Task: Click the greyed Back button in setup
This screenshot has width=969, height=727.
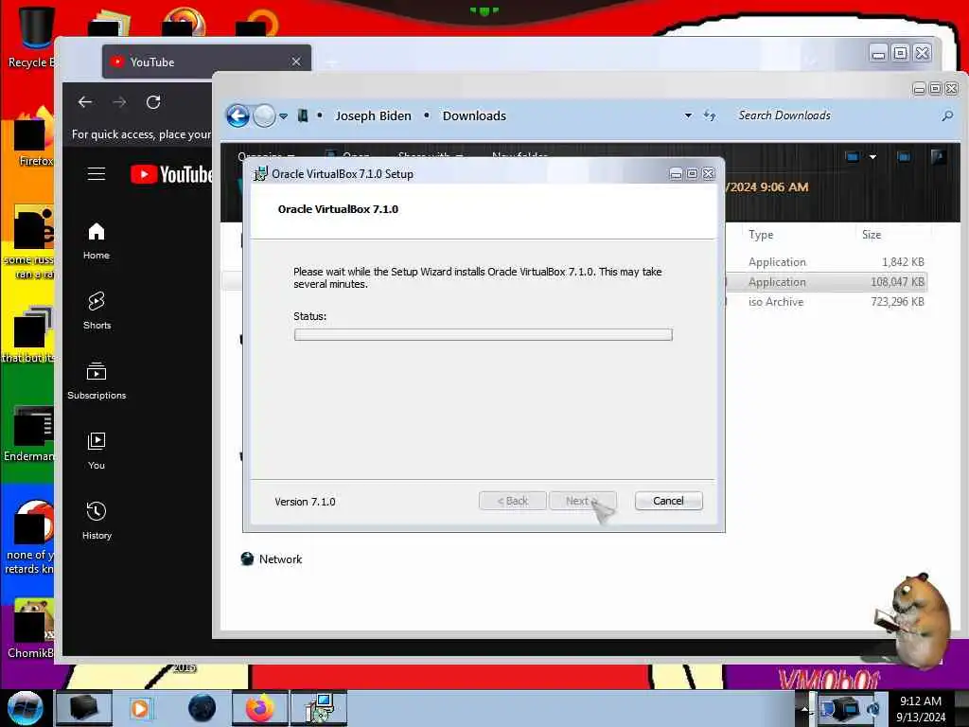Action: click(x=512, y=501)
